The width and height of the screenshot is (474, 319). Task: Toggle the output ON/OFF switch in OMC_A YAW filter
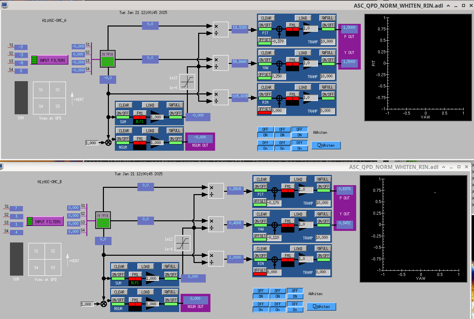coord(328,62)
